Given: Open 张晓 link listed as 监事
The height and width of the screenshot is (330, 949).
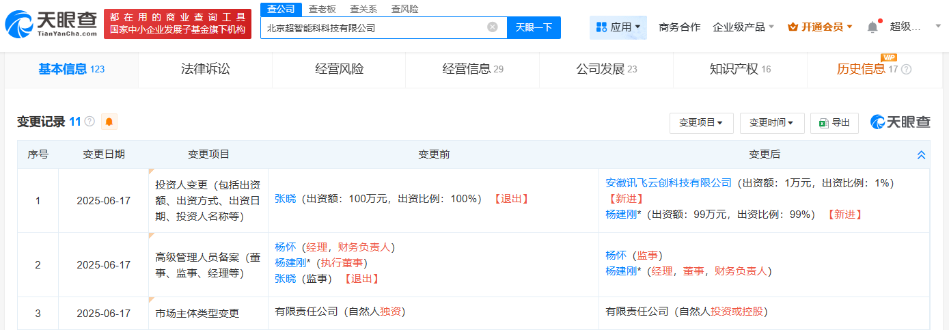Looking at the screenshot, I should (x=286, y=279).
